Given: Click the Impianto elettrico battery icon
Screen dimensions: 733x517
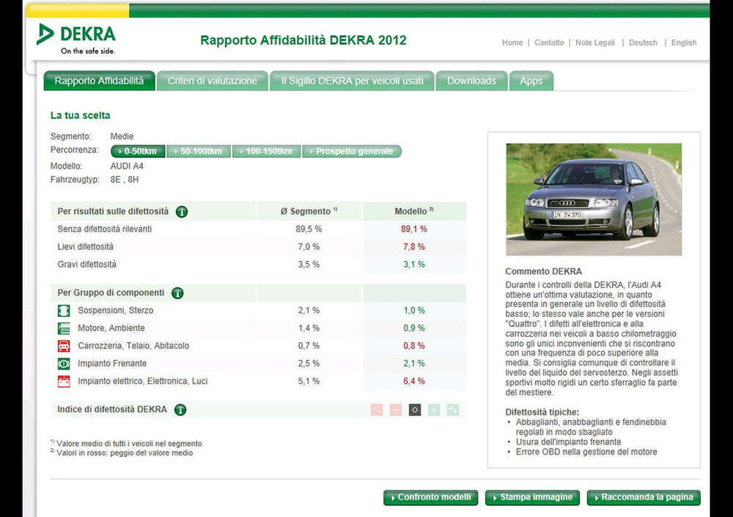Looking at the screenshot, I should click(x=64, y=381).
